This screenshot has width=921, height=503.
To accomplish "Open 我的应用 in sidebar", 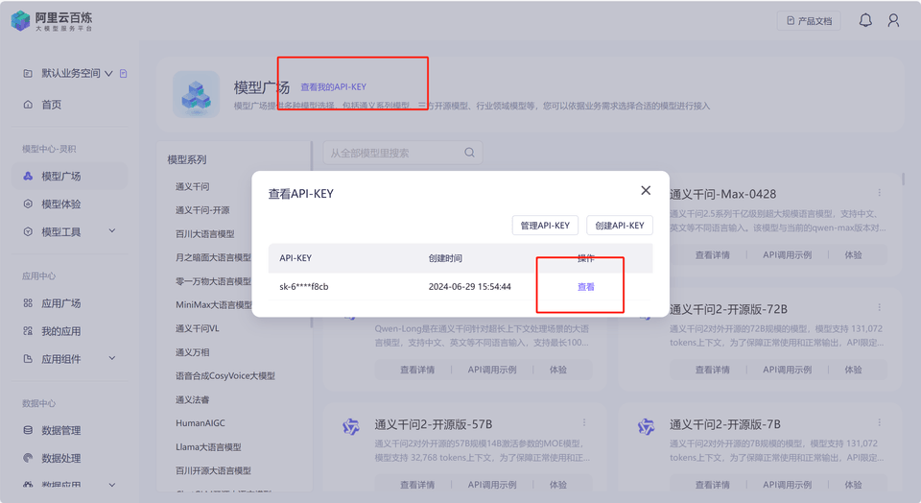I will 61,331.
